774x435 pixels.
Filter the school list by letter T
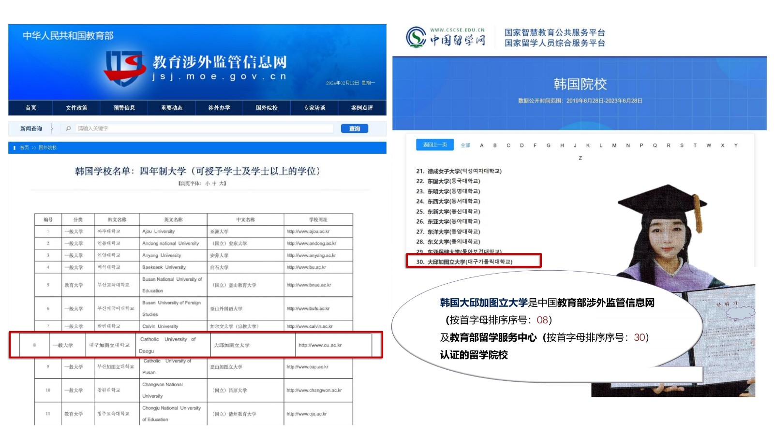tap(695, 145)
